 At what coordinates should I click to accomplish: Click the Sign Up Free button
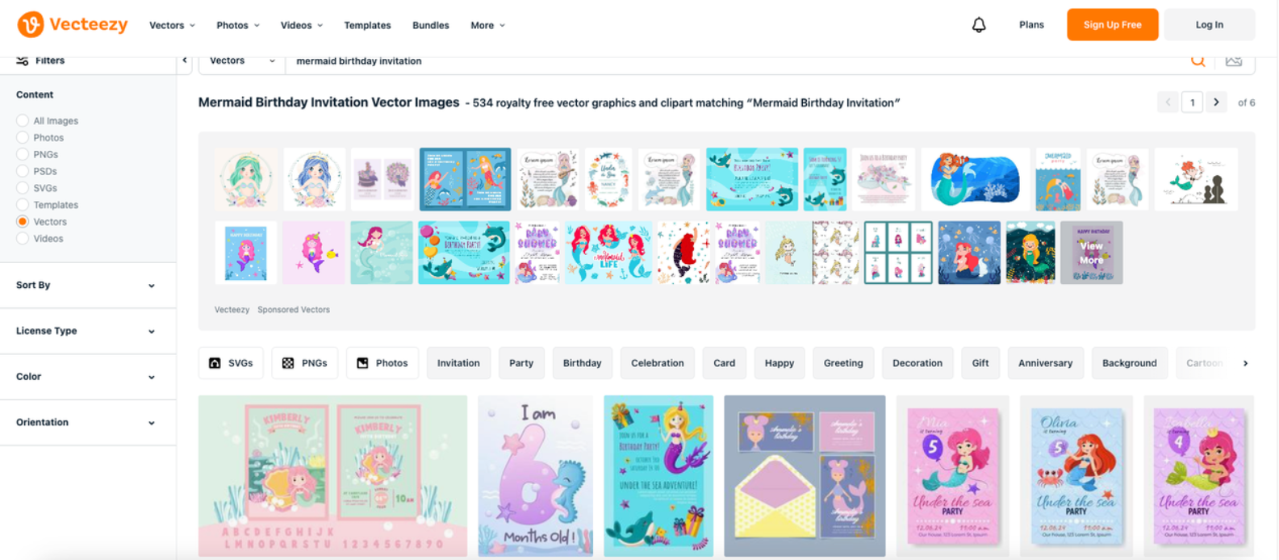click(1112, 25)
